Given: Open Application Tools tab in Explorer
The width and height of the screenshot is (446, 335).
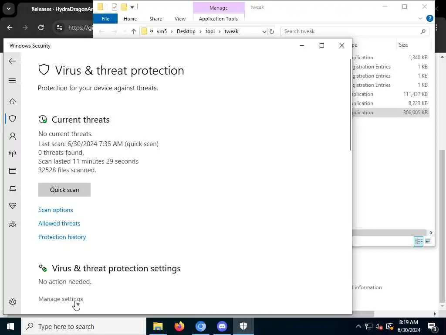Looking at the screenshot, I should click(218, 19).
